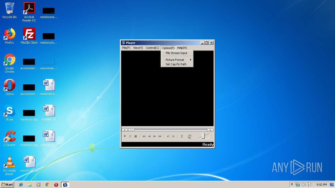Expand the Picture Format submenu
The width and height of the screenshot is (335, 188).
(x=177, y=60)
